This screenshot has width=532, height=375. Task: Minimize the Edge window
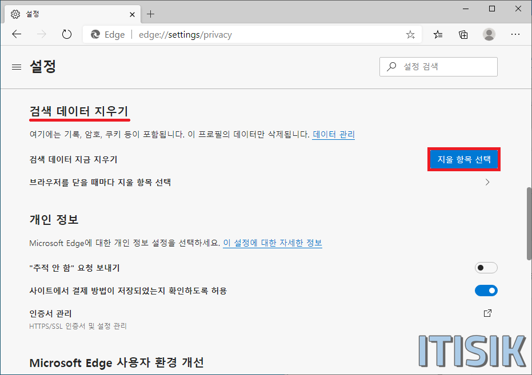tap(466, 9)
